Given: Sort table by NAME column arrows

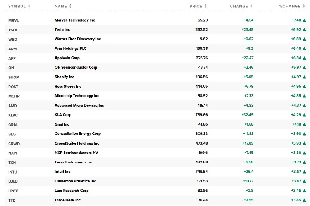Looking at the screenshot, I should (x=70, y=6).
